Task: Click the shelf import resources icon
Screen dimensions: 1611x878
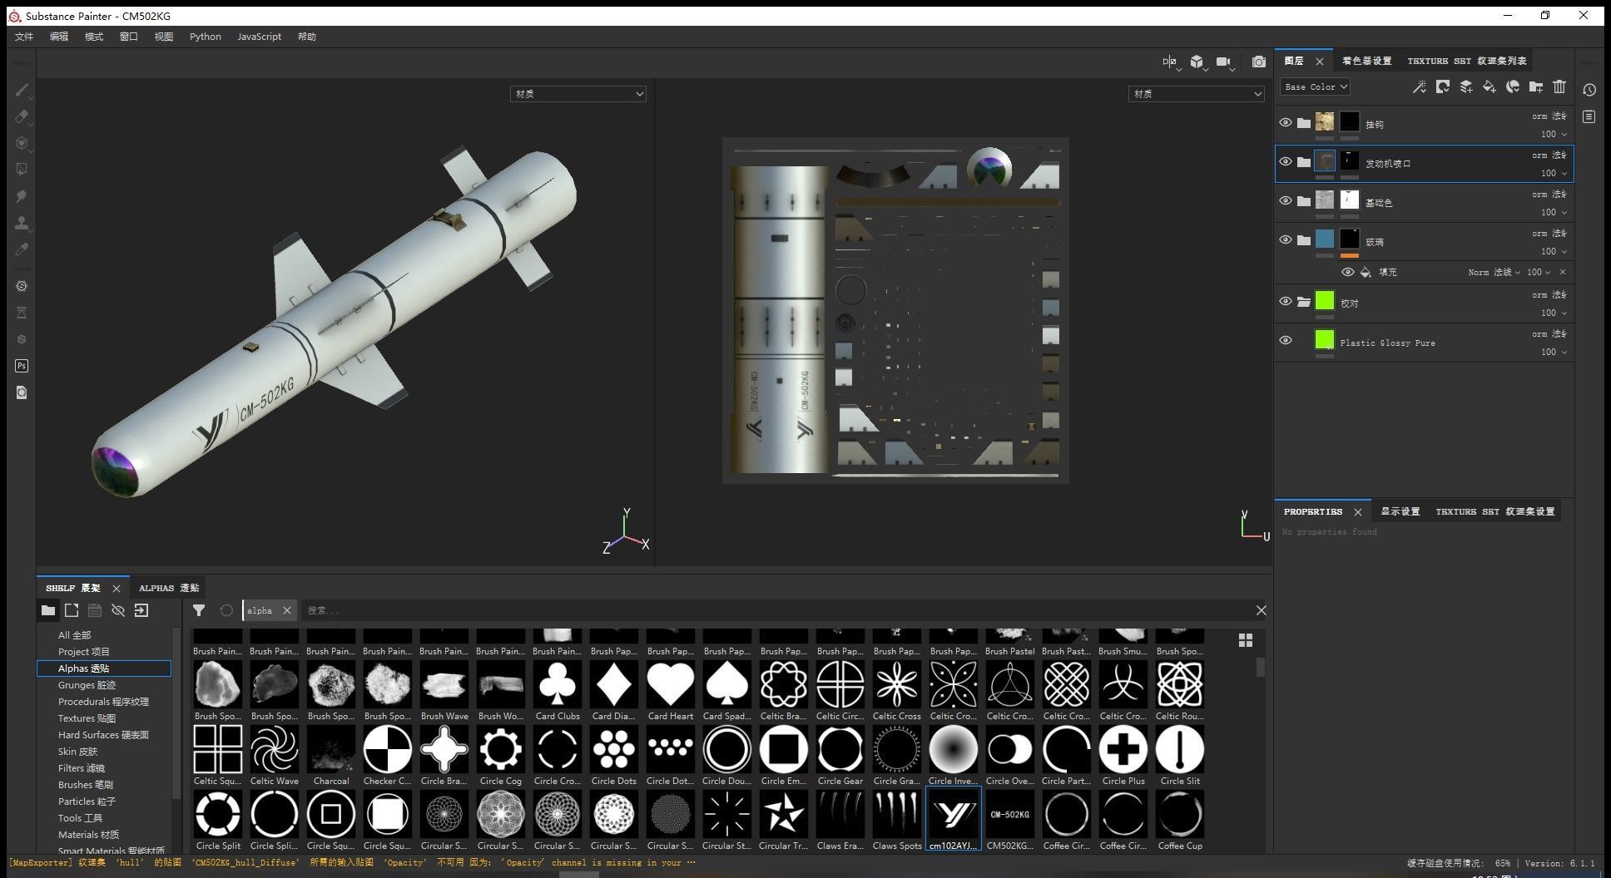Action: [x=141, y=610]
